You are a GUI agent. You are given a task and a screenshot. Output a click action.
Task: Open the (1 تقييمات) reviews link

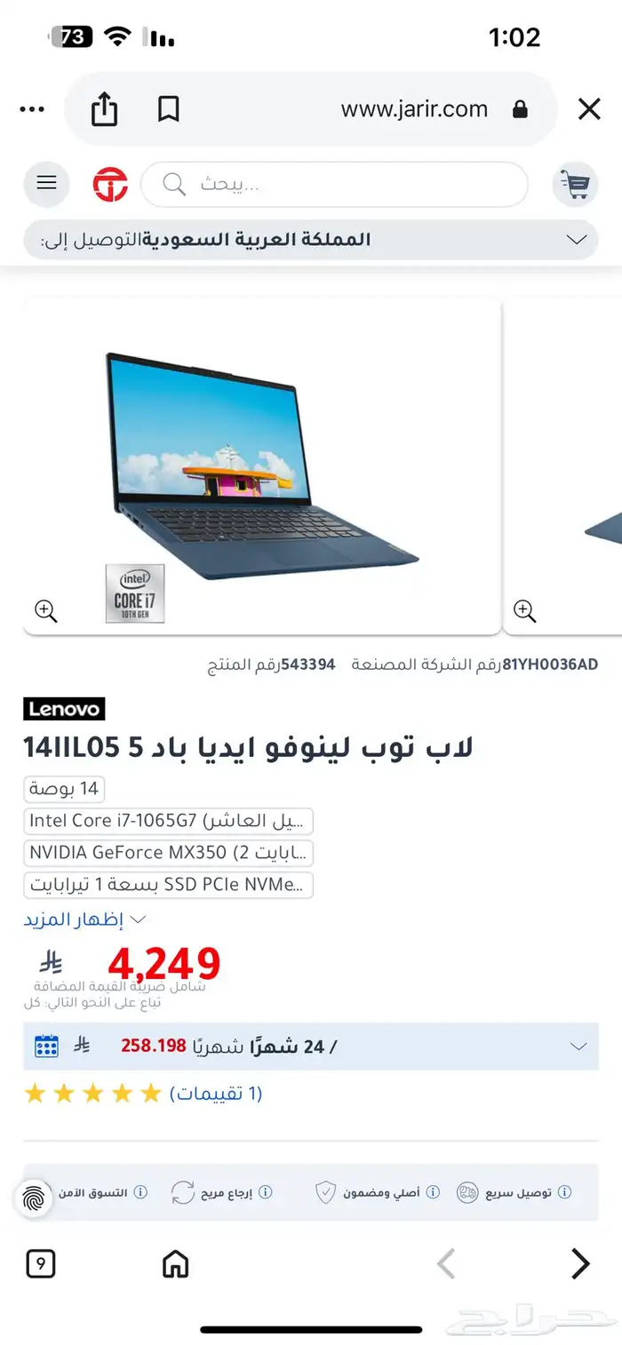[x=216, y=1093]
